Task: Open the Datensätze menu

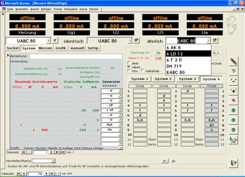Action: 71,9
